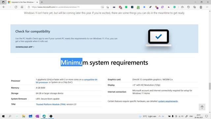211x119 pixels.
Task: Open the volume speaker tray icon
Action: coord(182,116)
